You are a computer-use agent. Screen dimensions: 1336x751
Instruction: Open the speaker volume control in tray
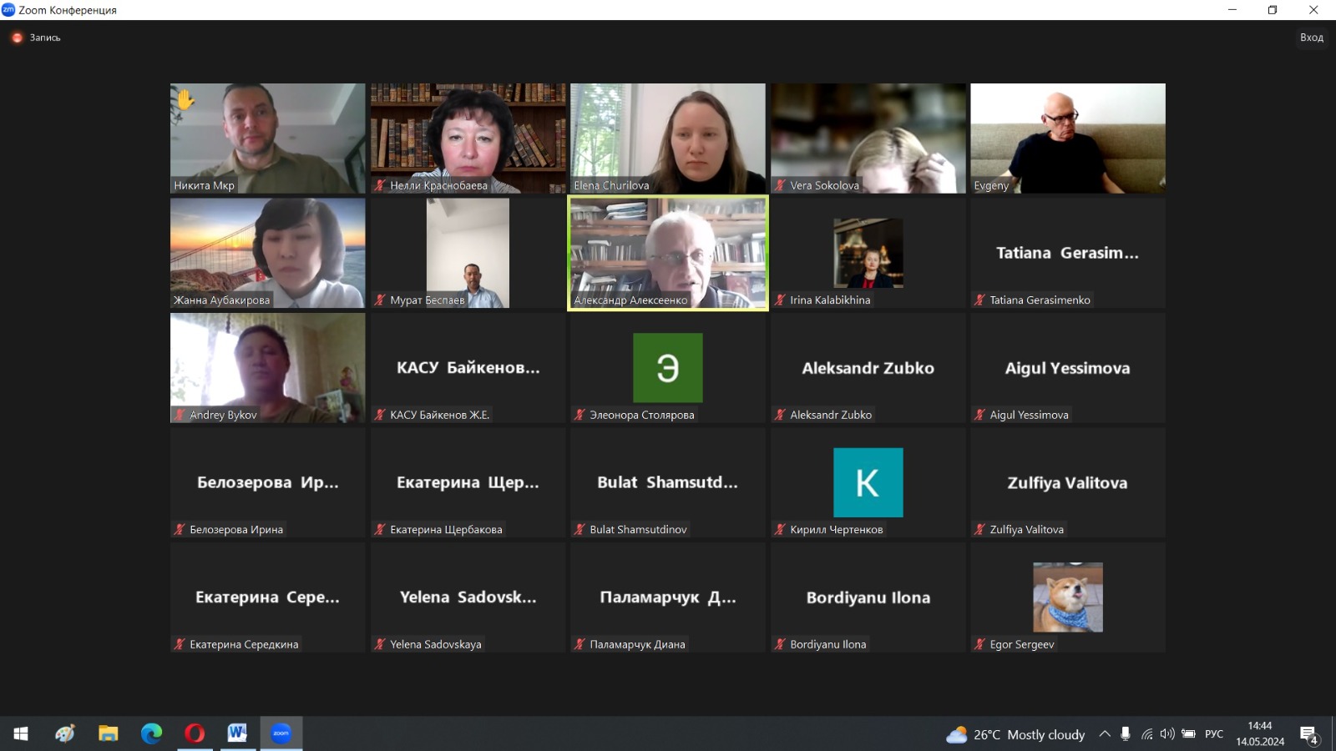click(1167, 733)
